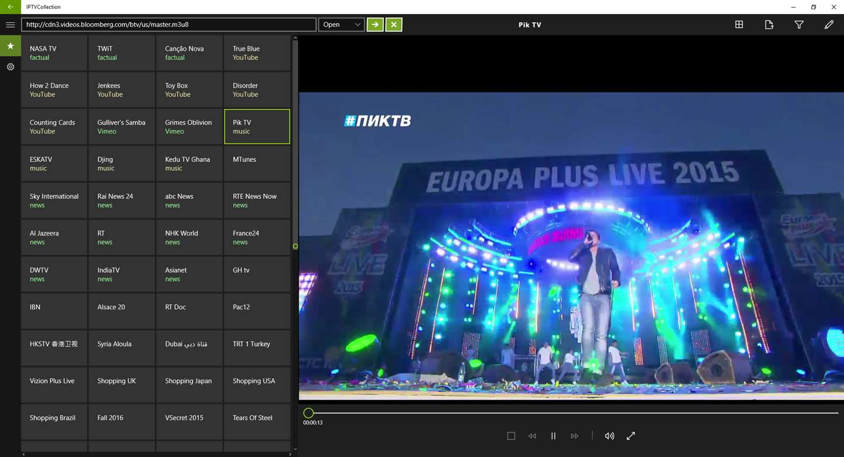The image size is (844, 457).
Task: Open the channel filter funnel
Action: (799, 25)
